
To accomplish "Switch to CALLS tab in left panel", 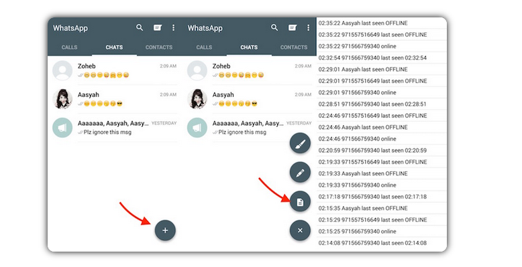I will pyautogui.click(x=70, y=47).
